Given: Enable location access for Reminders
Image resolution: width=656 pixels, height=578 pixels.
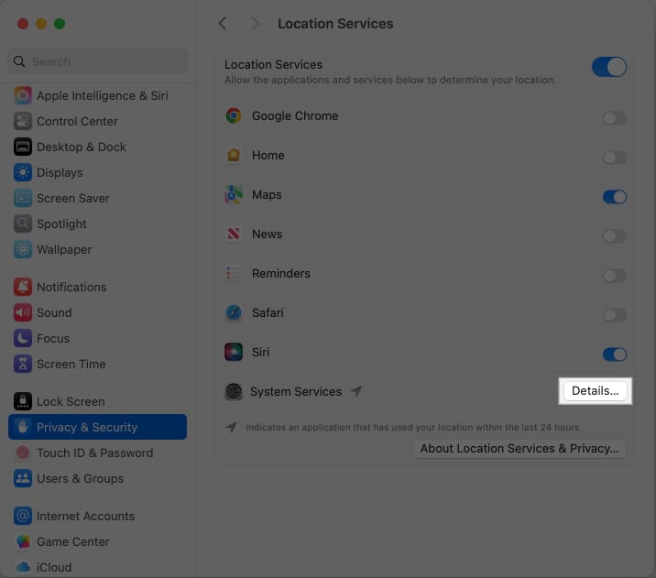Looking at the screenshot, I should [614, 275].
